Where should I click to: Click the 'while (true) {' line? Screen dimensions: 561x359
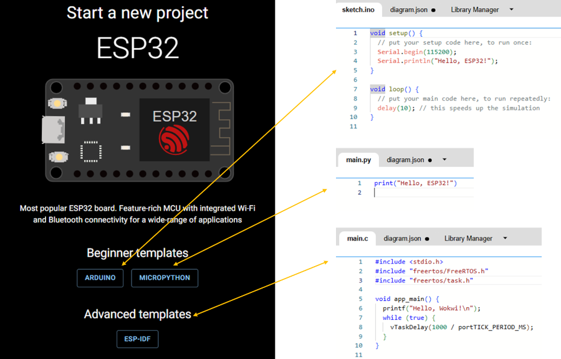tap(409, 317)
